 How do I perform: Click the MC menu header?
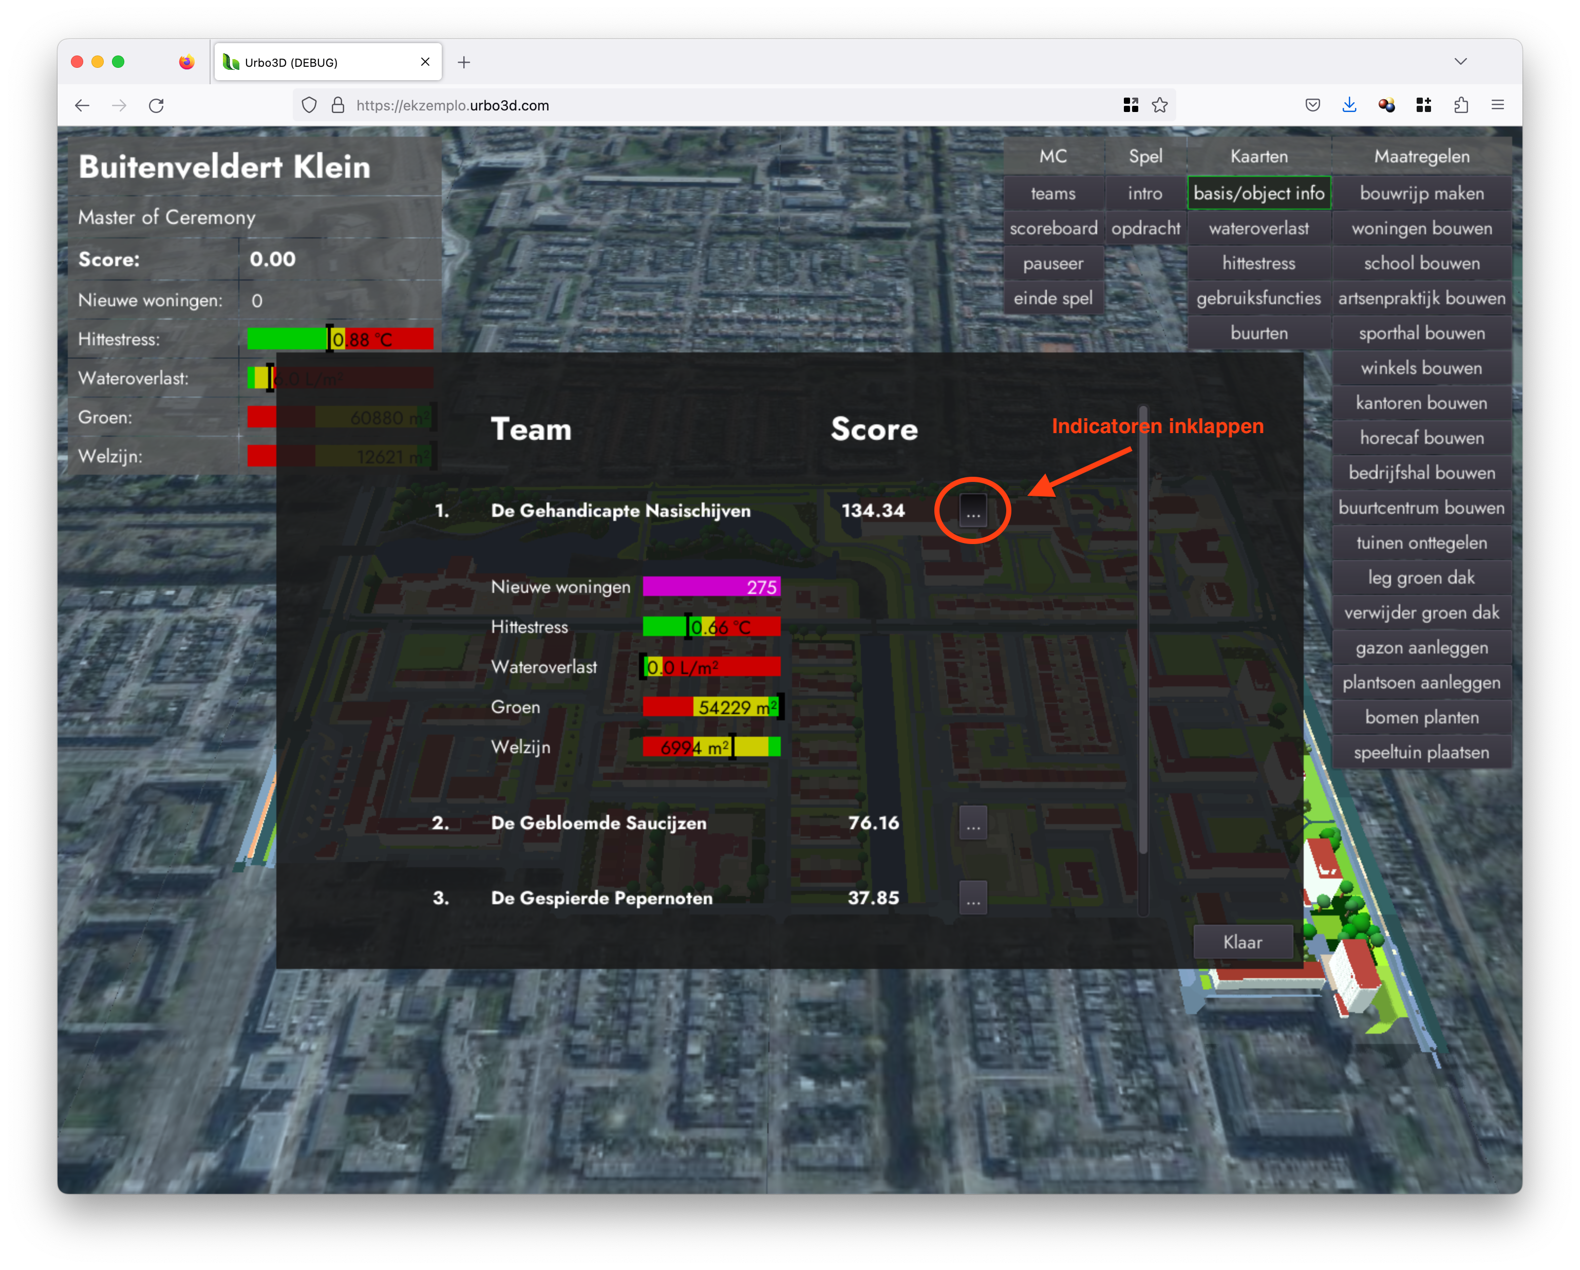1053,156
